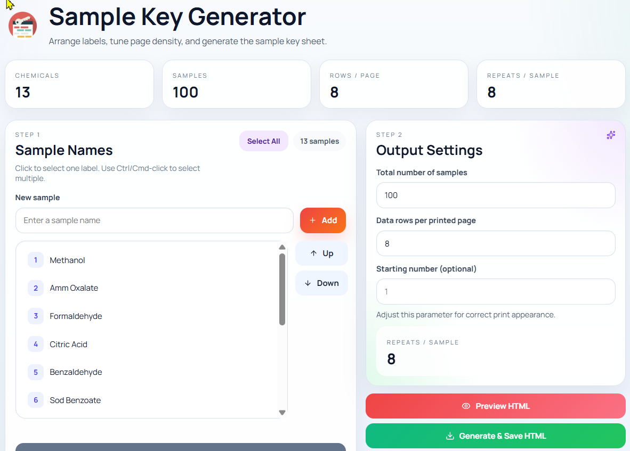The height and width of the screenshot is (451, 630).
Task: Click the 'Adjust this parameter' hint text
Action: click(x=466, y=315)
